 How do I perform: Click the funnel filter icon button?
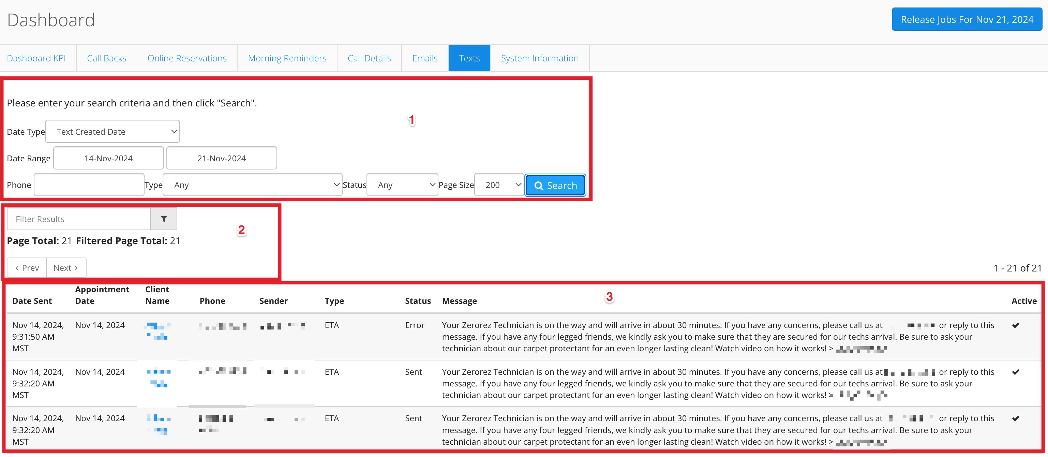pyautogui.click(x=164, y=219)
